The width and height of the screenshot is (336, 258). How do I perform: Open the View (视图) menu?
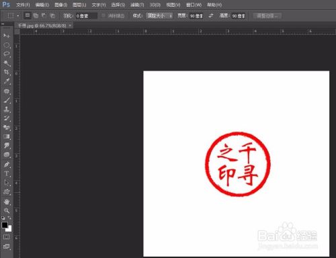(173, 5)
